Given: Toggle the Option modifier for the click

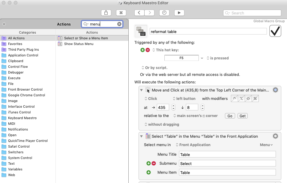Looking at the screenshot, I should (241, 99).
